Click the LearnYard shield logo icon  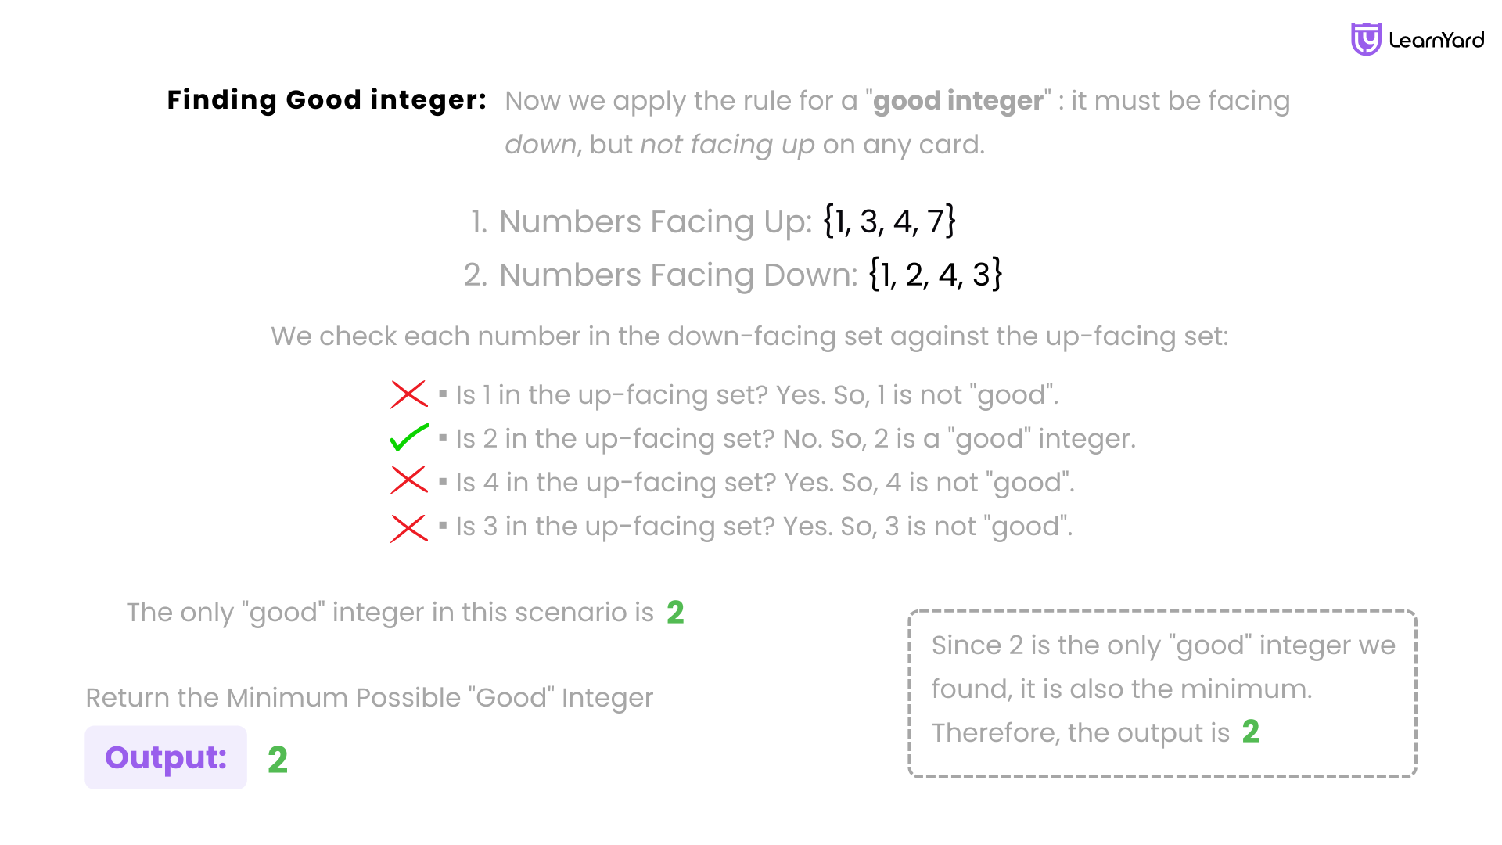tap(1366, 39)
